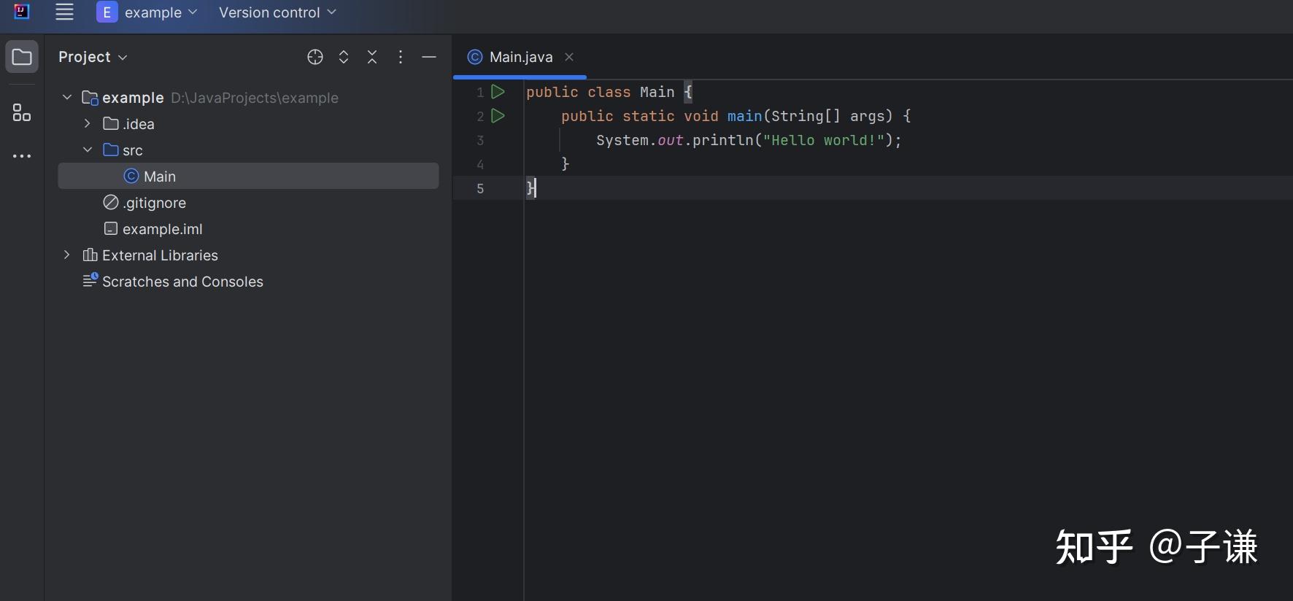Collapse the src folder
The image size is (1293, 601).
click(x=88, y=150)
